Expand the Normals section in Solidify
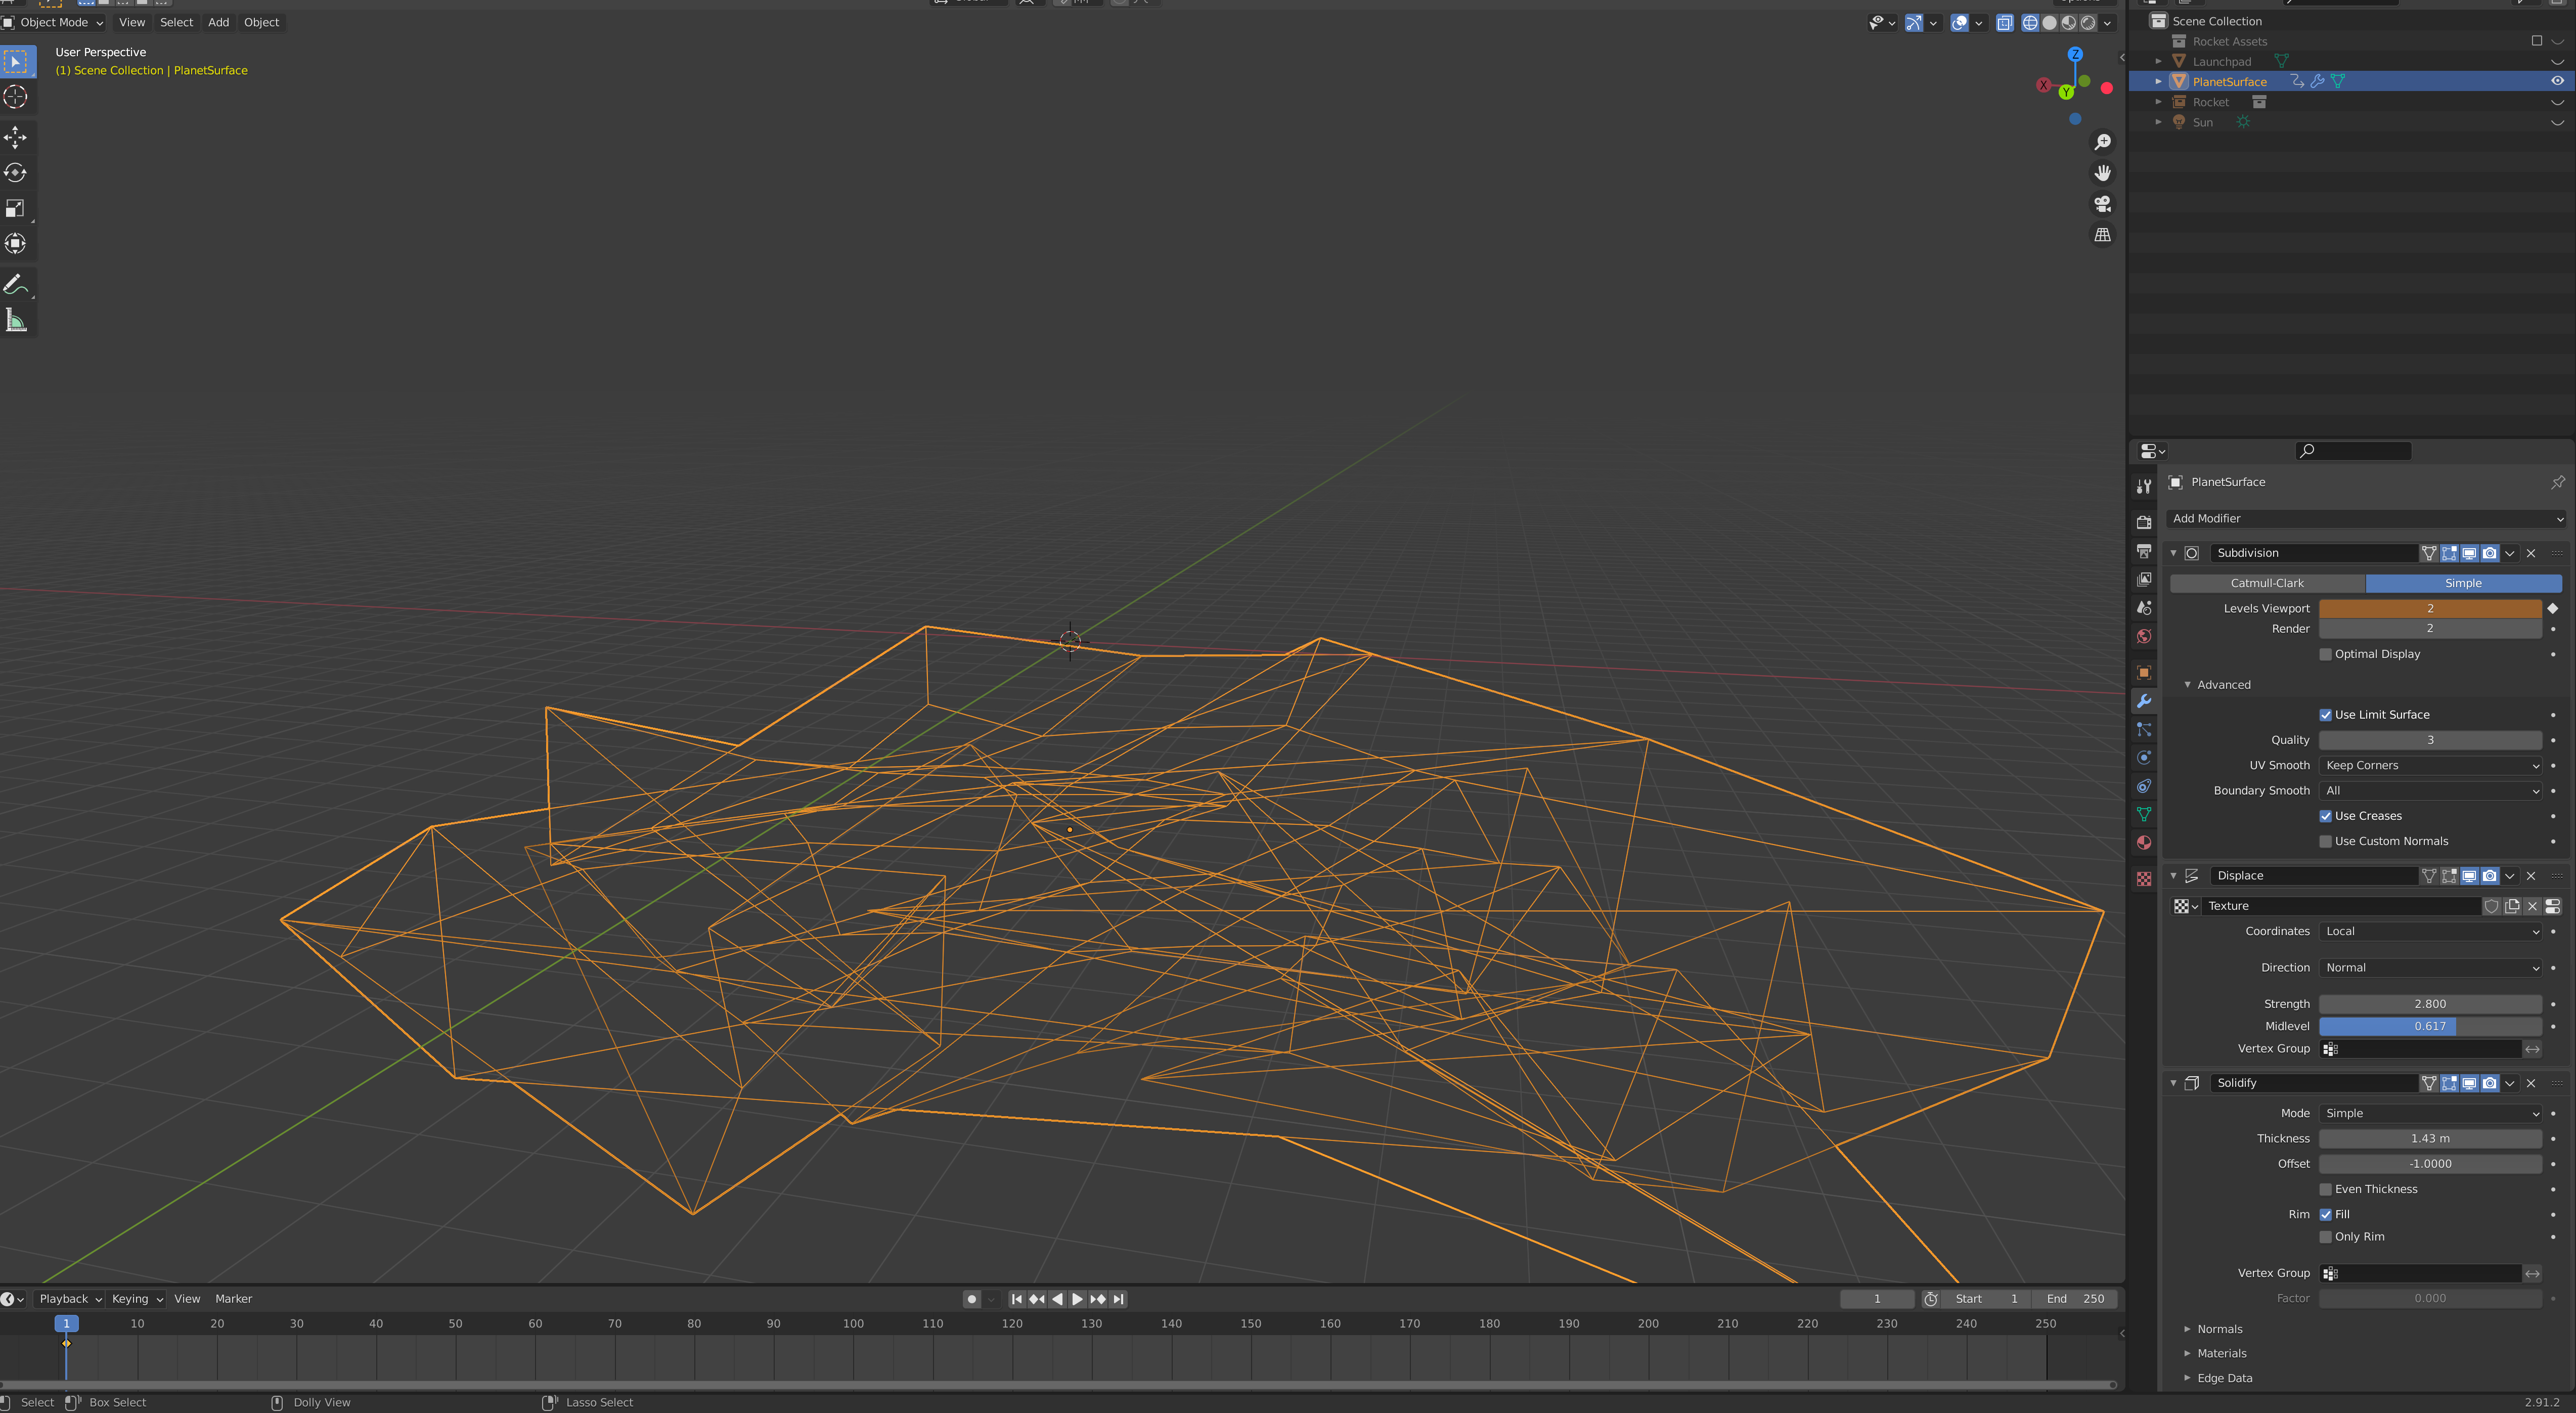The height and width of the screenshot is (1413, 2576). tap(2219, 1329)
